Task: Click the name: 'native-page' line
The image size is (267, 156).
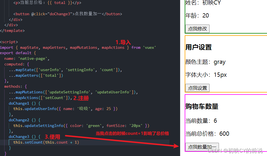Action: pos(27,59)
